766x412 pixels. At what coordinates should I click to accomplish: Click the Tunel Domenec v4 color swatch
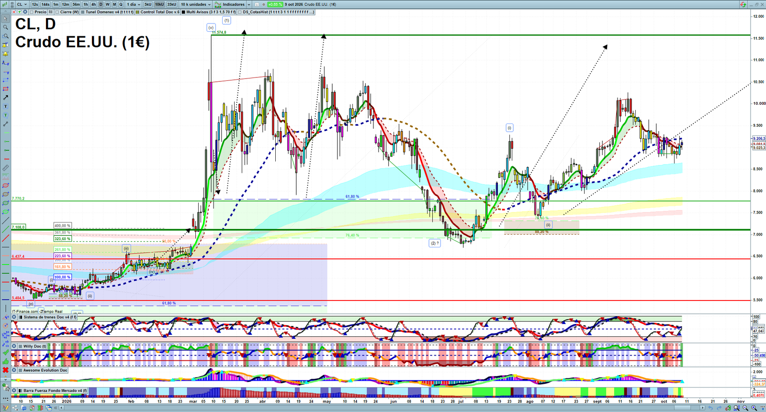(x=83, y=12)
